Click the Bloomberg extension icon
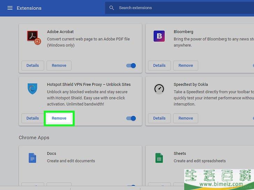The width and height of the screenshot is (254, 190). click(x=159, y=36)
